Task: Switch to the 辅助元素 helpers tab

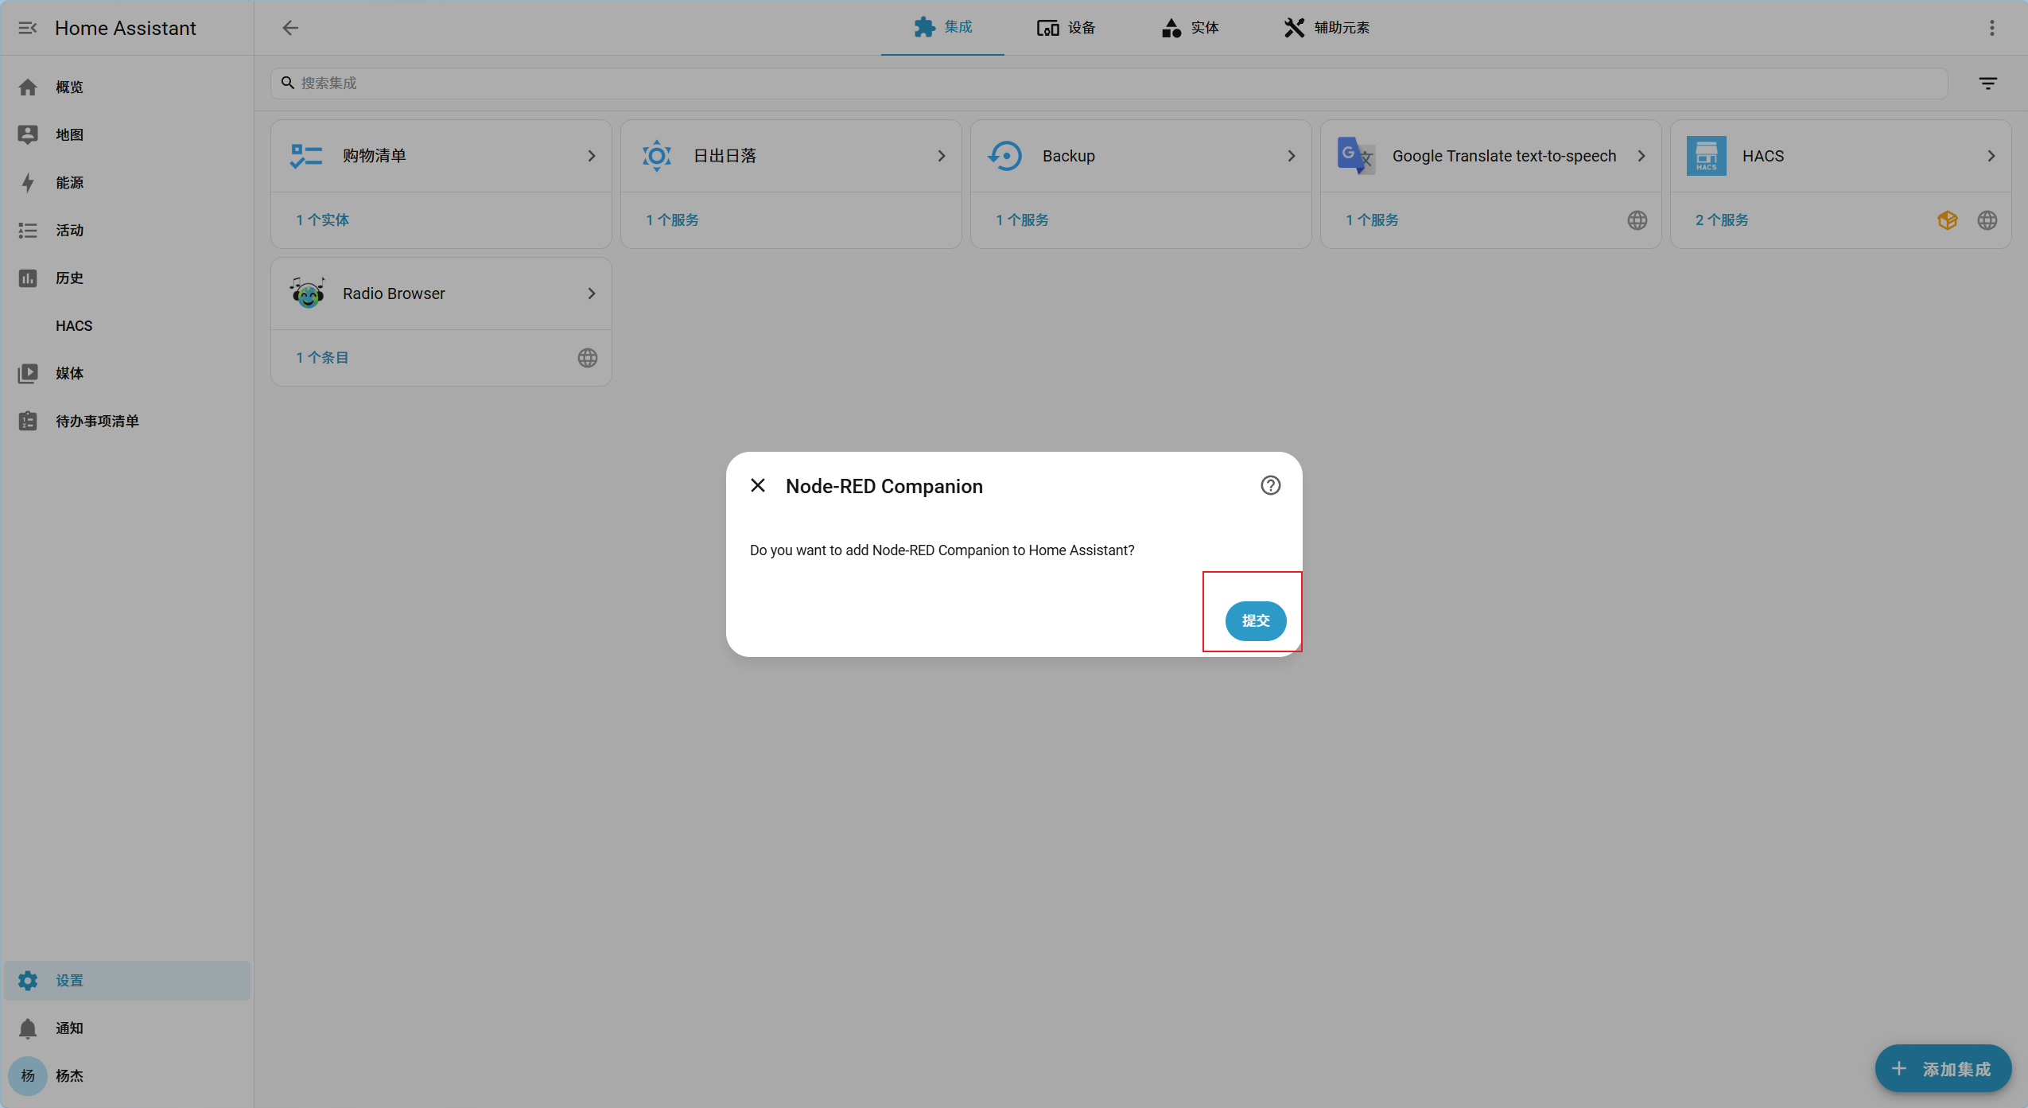Action: pyautogui.click(x=1327, y=28)
